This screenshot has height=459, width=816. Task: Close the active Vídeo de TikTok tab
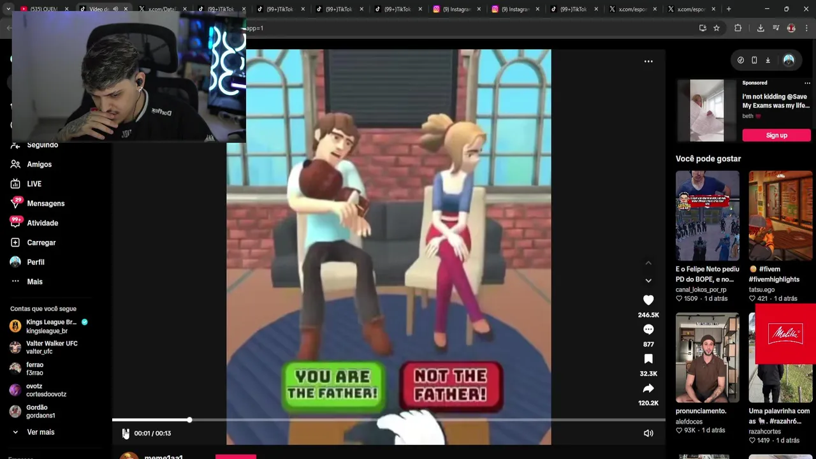pyautogui.click(x=126, y=9)
